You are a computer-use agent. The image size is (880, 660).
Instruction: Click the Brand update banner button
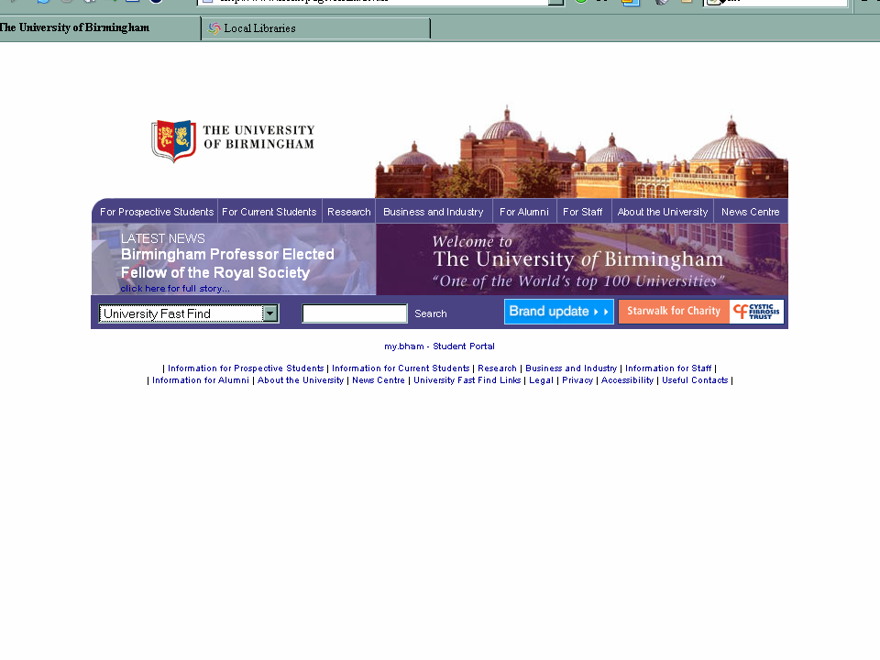559,312
